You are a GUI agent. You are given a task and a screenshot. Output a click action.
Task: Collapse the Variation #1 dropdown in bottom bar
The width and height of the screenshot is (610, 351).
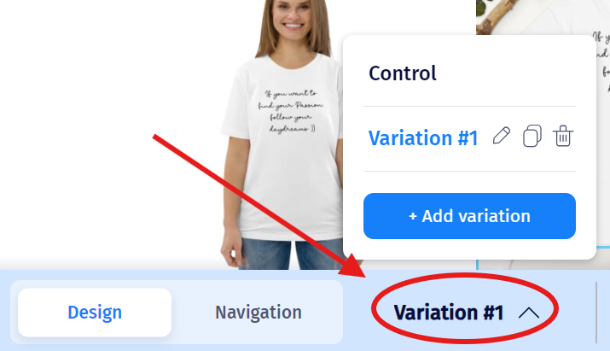coord(466,313)
